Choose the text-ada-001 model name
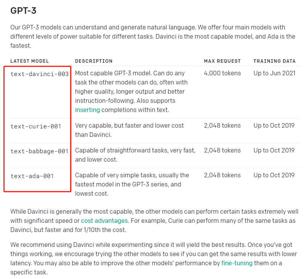The width and height of the screenshot is (308, 279). coord(32,176)
